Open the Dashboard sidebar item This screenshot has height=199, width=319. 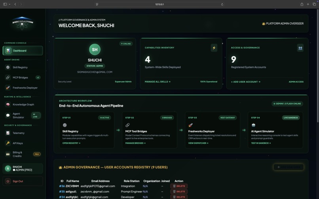tap(23, 51)
